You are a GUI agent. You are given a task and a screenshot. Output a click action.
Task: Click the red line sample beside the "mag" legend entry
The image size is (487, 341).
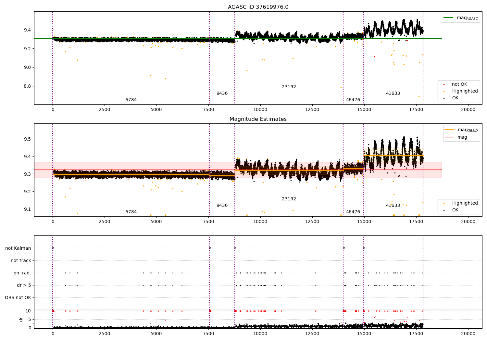[449, 137]
